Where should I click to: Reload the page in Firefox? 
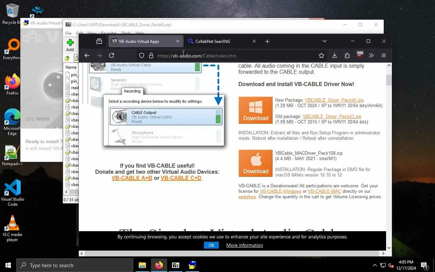(x=111, y=55)
